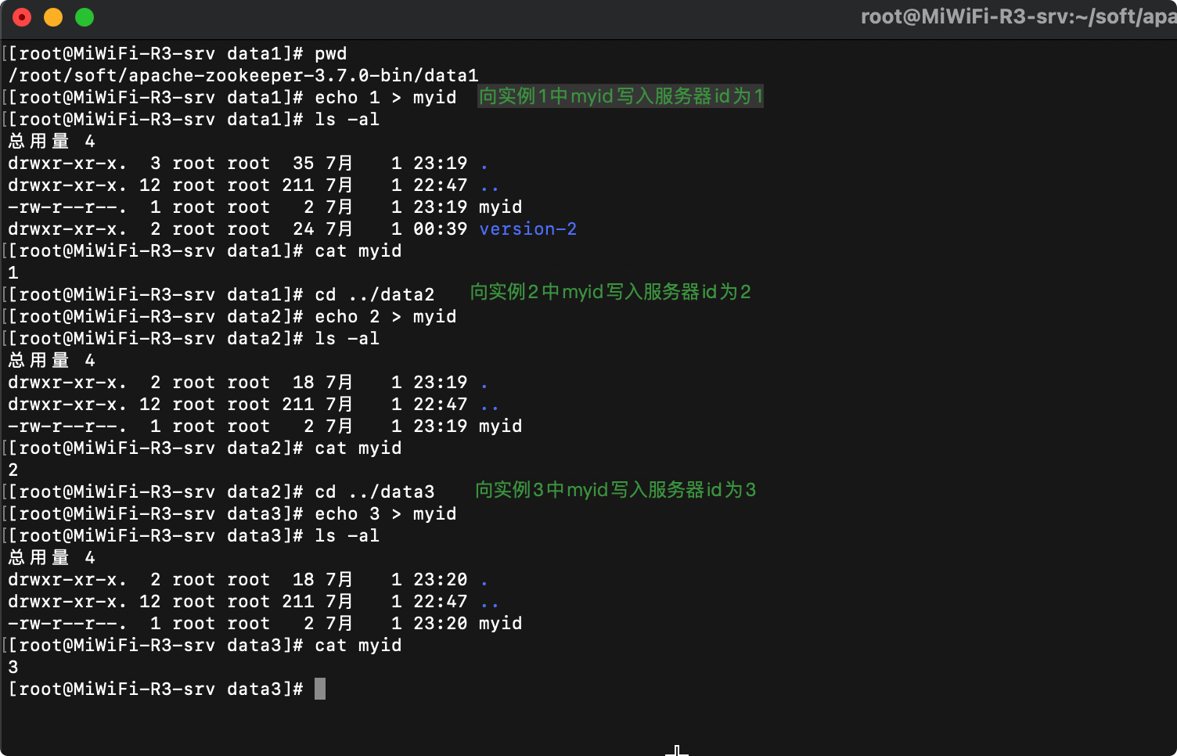Image resolution: width=1177 pixels, height=756 pixels.
Task: Click the 'echo 1 > myid' command
Action: (385, 98)
